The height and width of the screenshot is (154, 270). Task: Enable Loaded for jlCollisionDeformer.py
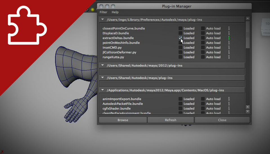pos(180,52)
